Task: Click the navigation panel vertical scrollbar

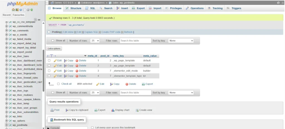Action: click(x=43, y=71)
